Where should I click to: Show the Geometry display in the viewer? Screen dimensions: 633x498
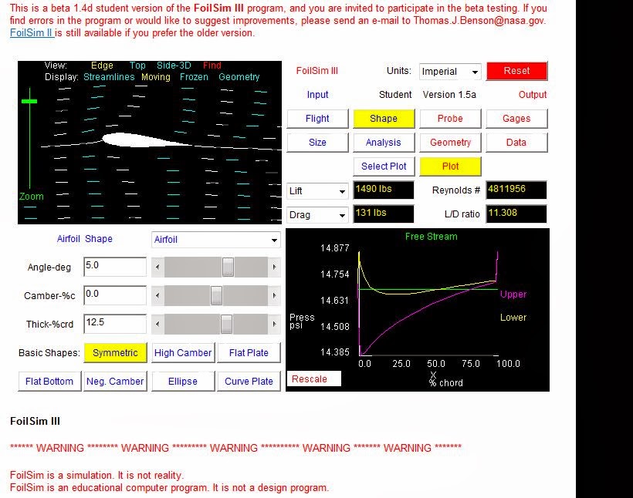pyautogui.click(x=239, y=77)
